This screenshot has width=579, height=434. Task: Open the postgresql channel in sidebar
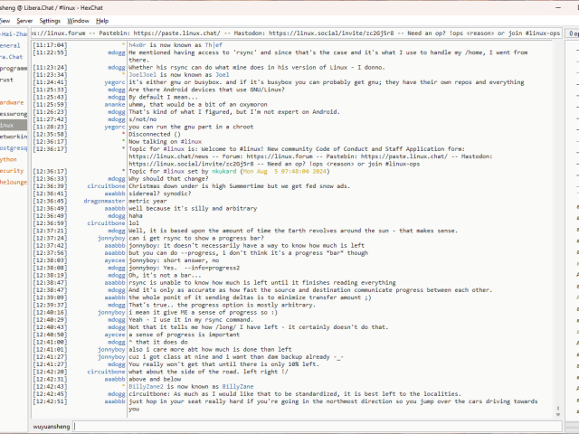pos(13,147)
